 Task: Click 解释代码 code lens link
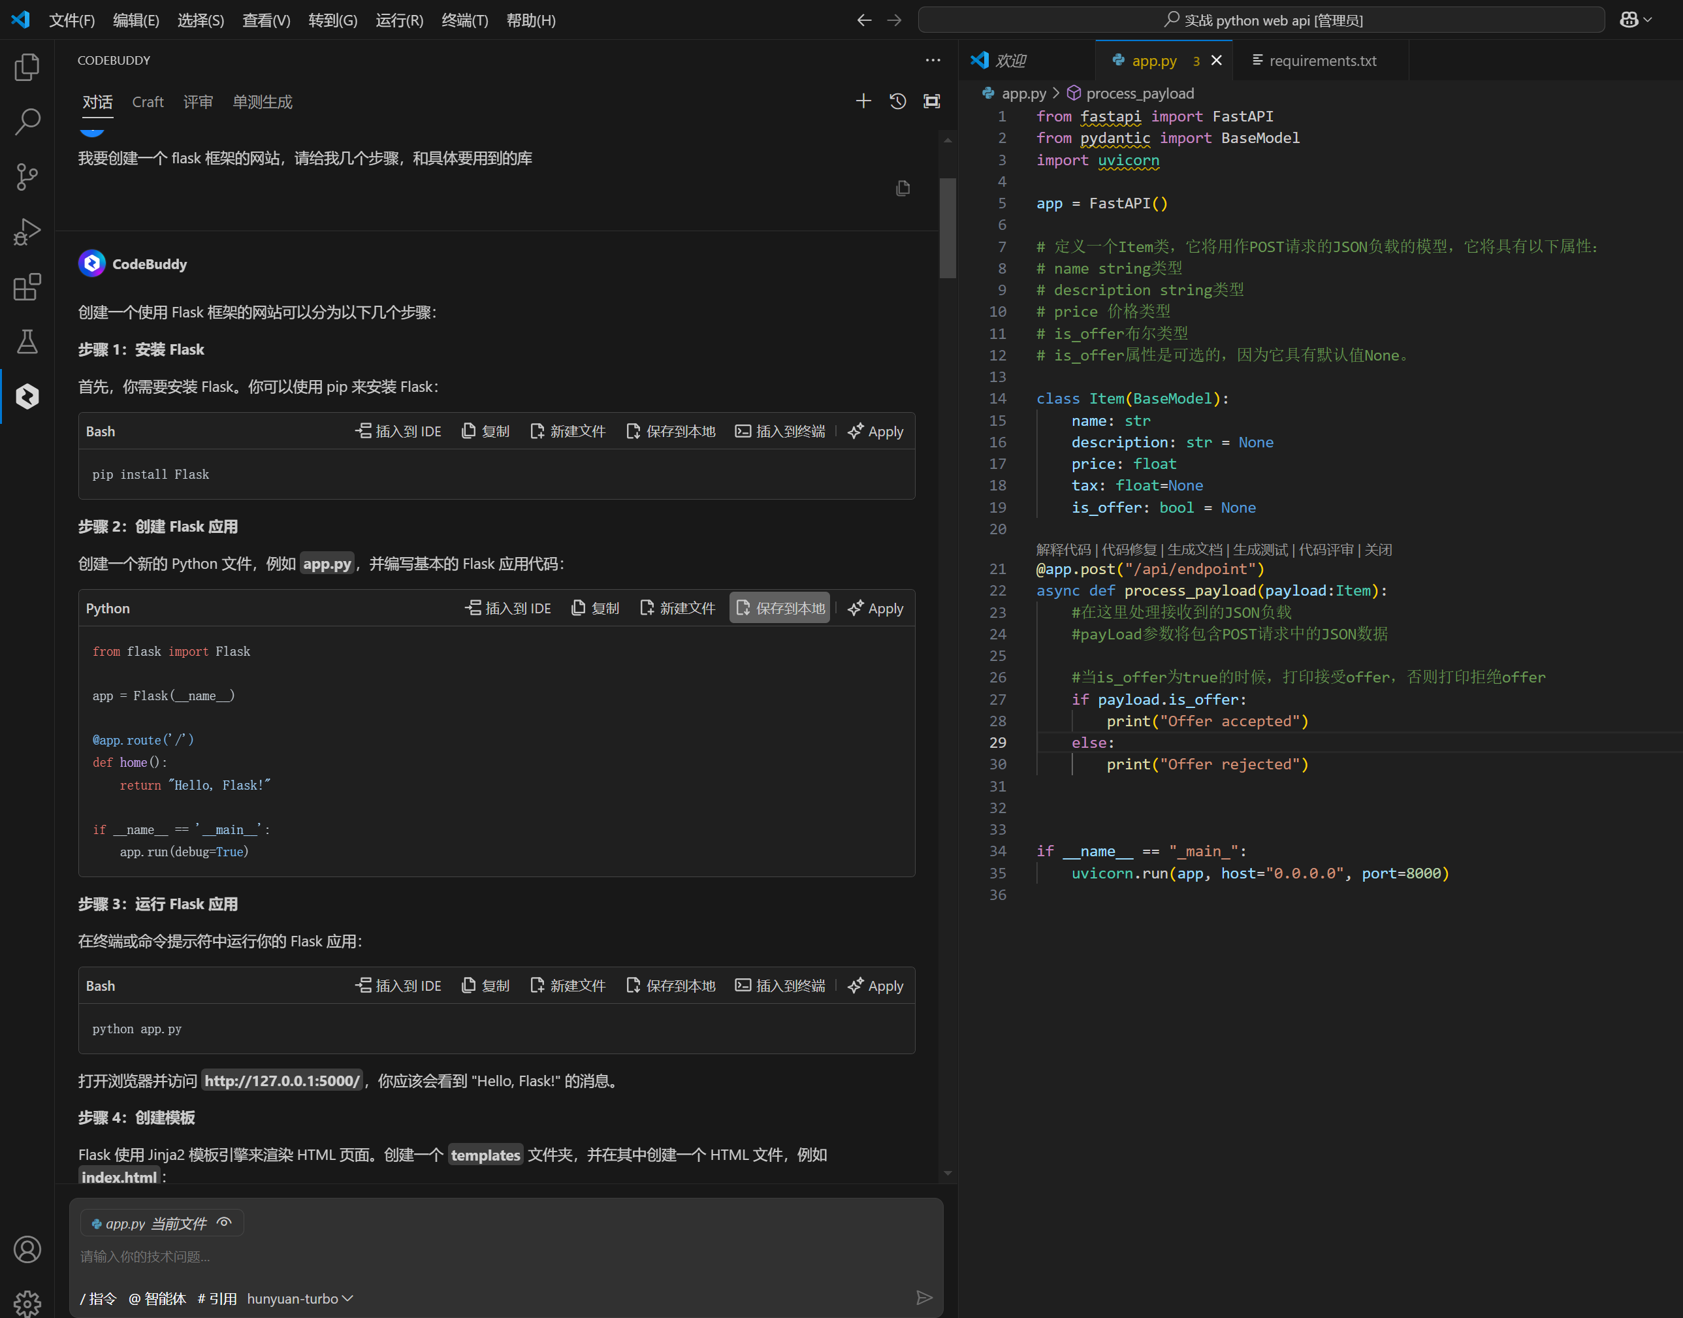click(x=1063, y=549)
